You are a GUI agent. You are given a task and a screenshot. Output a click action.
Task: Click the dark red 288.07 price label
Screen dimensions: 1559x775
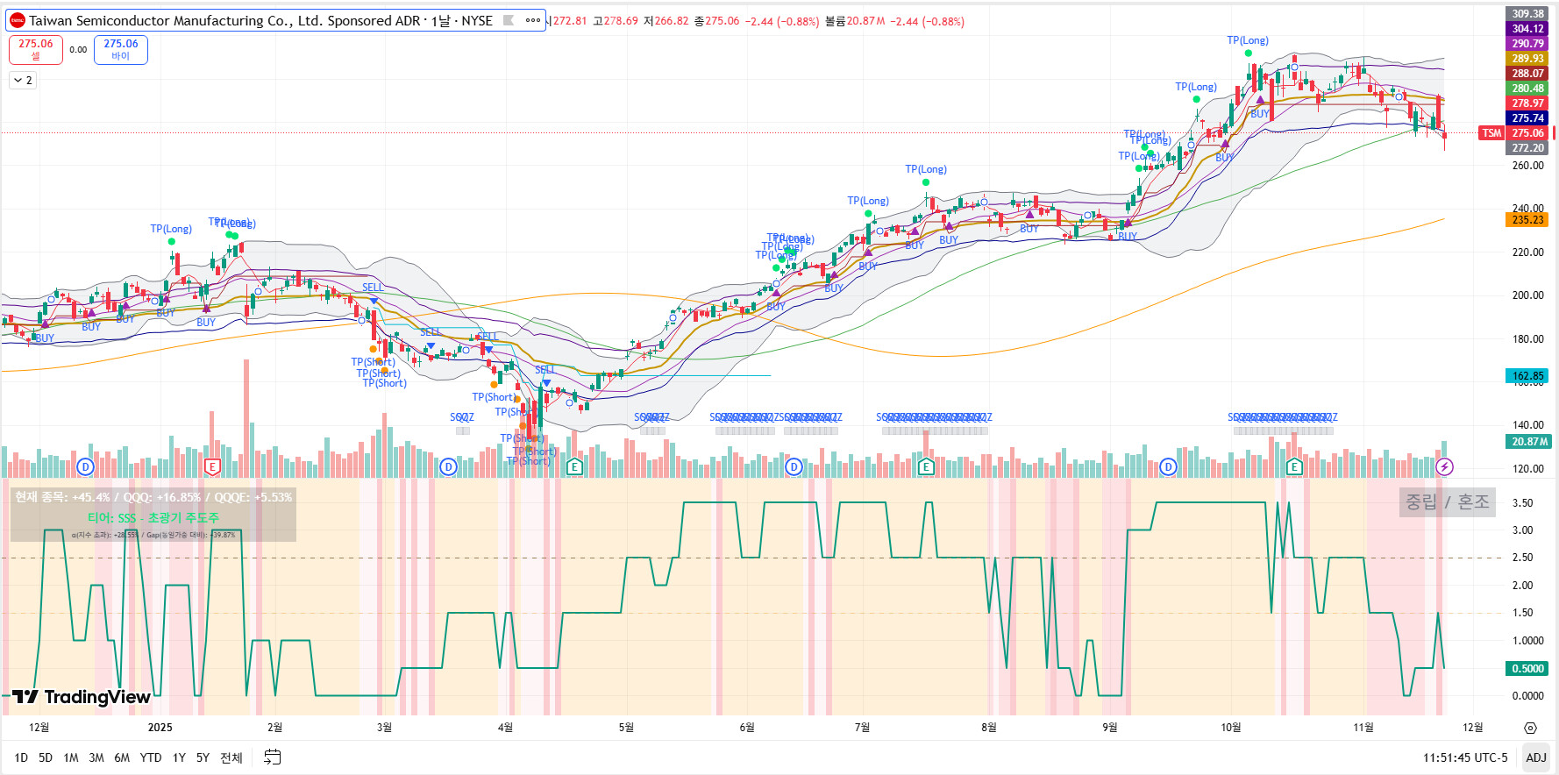point(1527,73)
